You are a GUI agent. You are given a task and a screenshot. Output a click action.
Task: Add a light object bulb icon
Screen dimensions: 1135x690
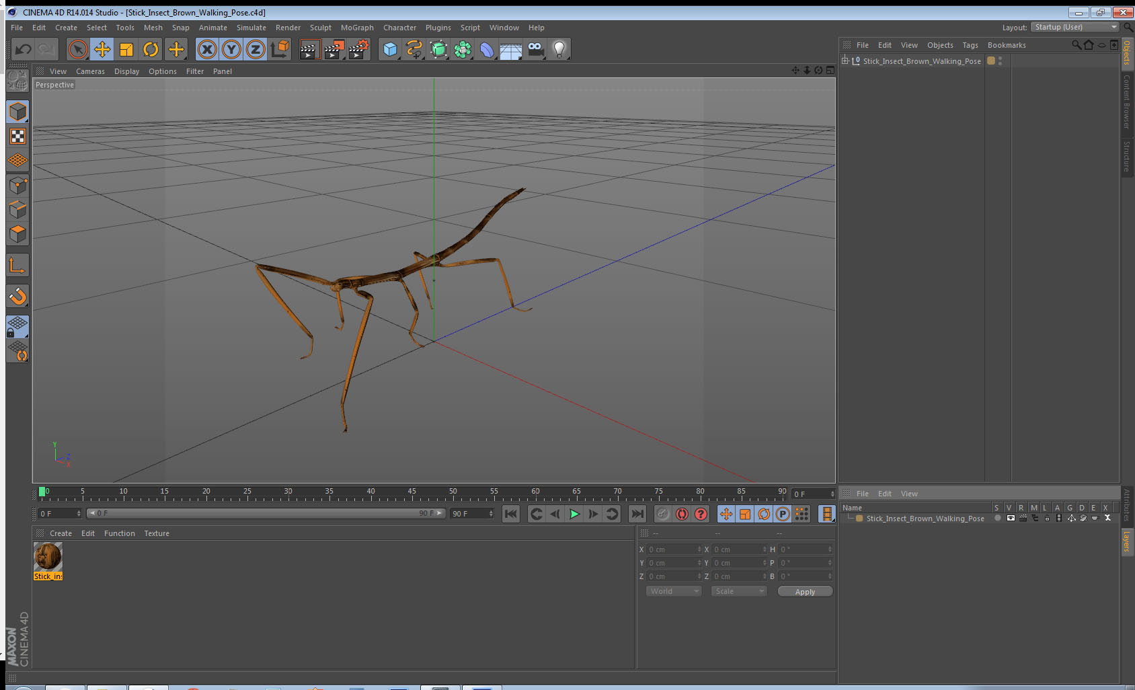559,49
